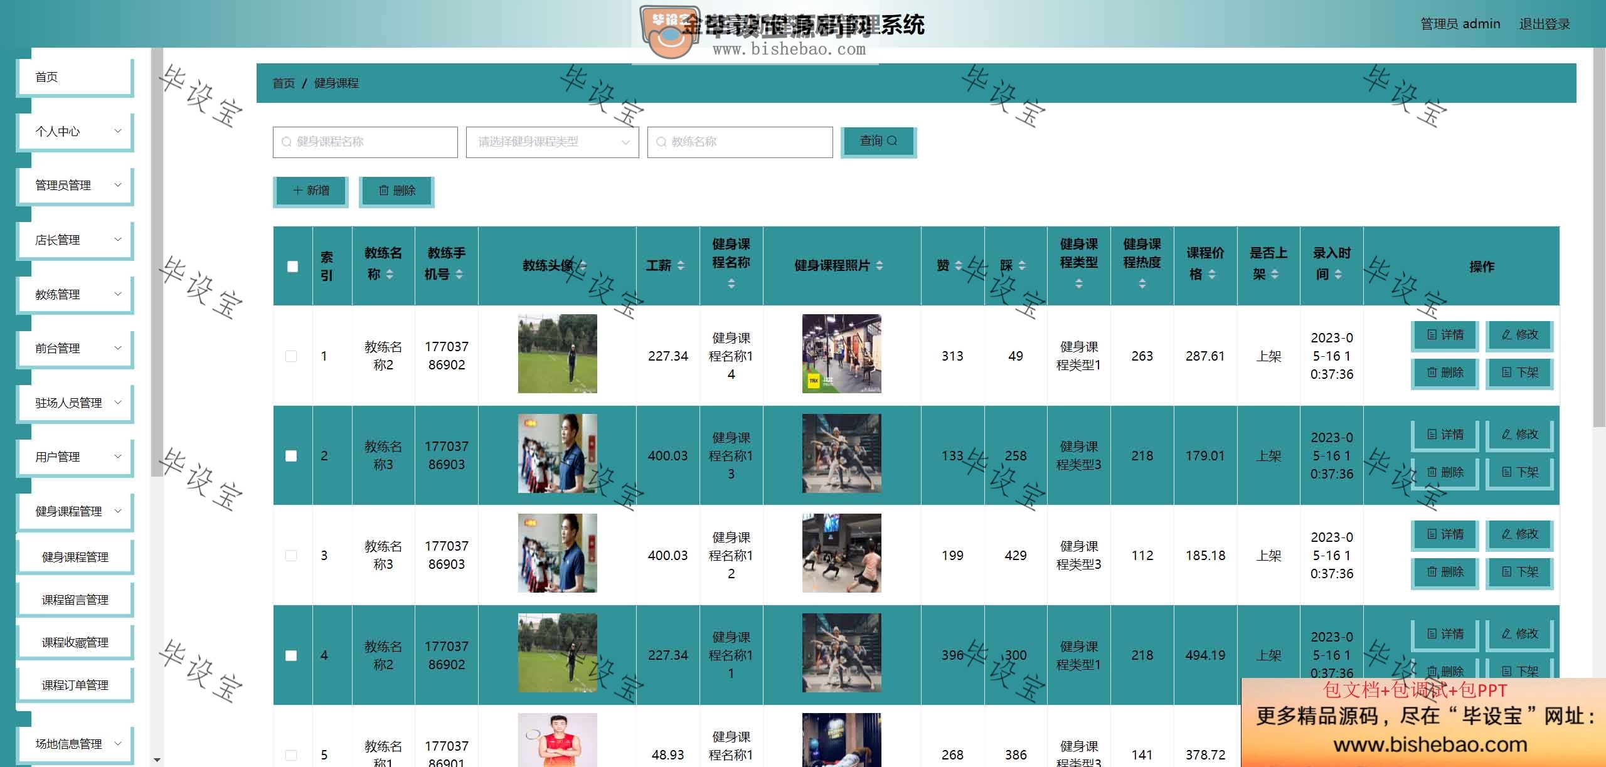The width and height of the screenshot is (1606, 767).
Task: Click 修改 for row 2
Action: coord(1519,435)
